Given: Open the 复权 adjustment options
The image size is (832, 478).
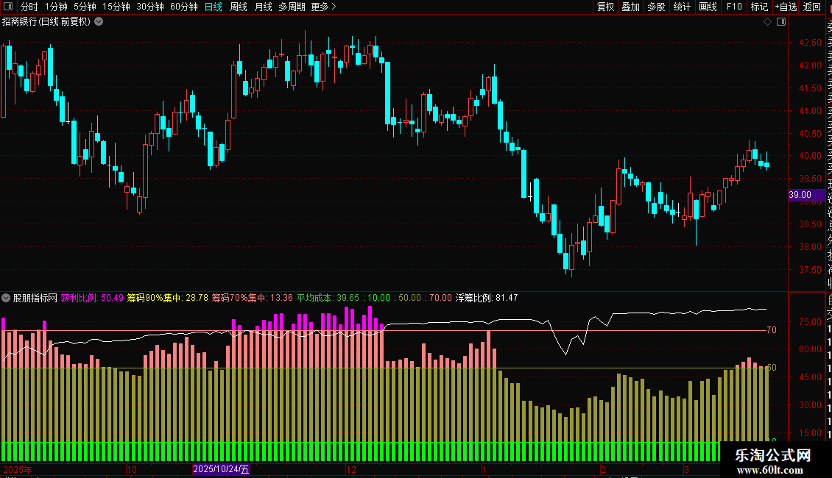Looking at the screenshot, I should tap(605, 7).
